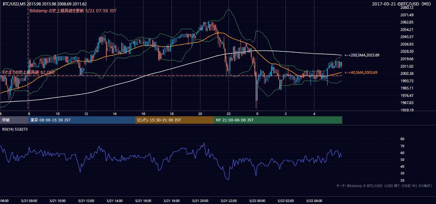436x204 pixels.
Task: Click the 1959.19 price axis label
Action: (x=407, y=110)
